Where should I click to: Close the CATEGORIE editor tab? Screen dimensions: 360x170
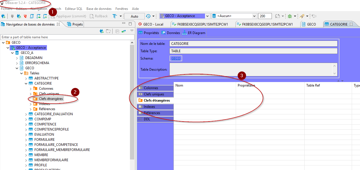[351, 24]
